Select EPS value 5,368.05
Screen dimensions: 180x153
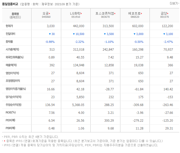[78, 105]
